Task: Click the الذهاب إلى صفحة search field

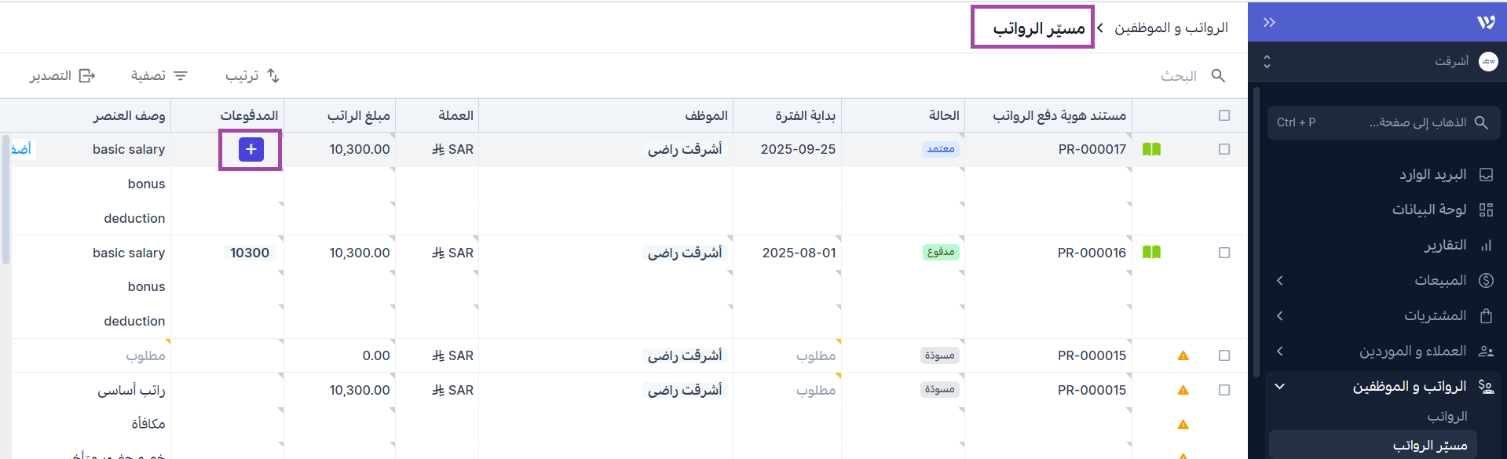Action: [1384, 123]
